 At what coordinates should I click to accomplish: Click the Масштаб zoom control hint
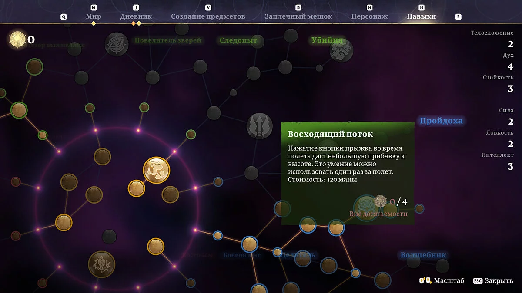click(x=442, y=281)
